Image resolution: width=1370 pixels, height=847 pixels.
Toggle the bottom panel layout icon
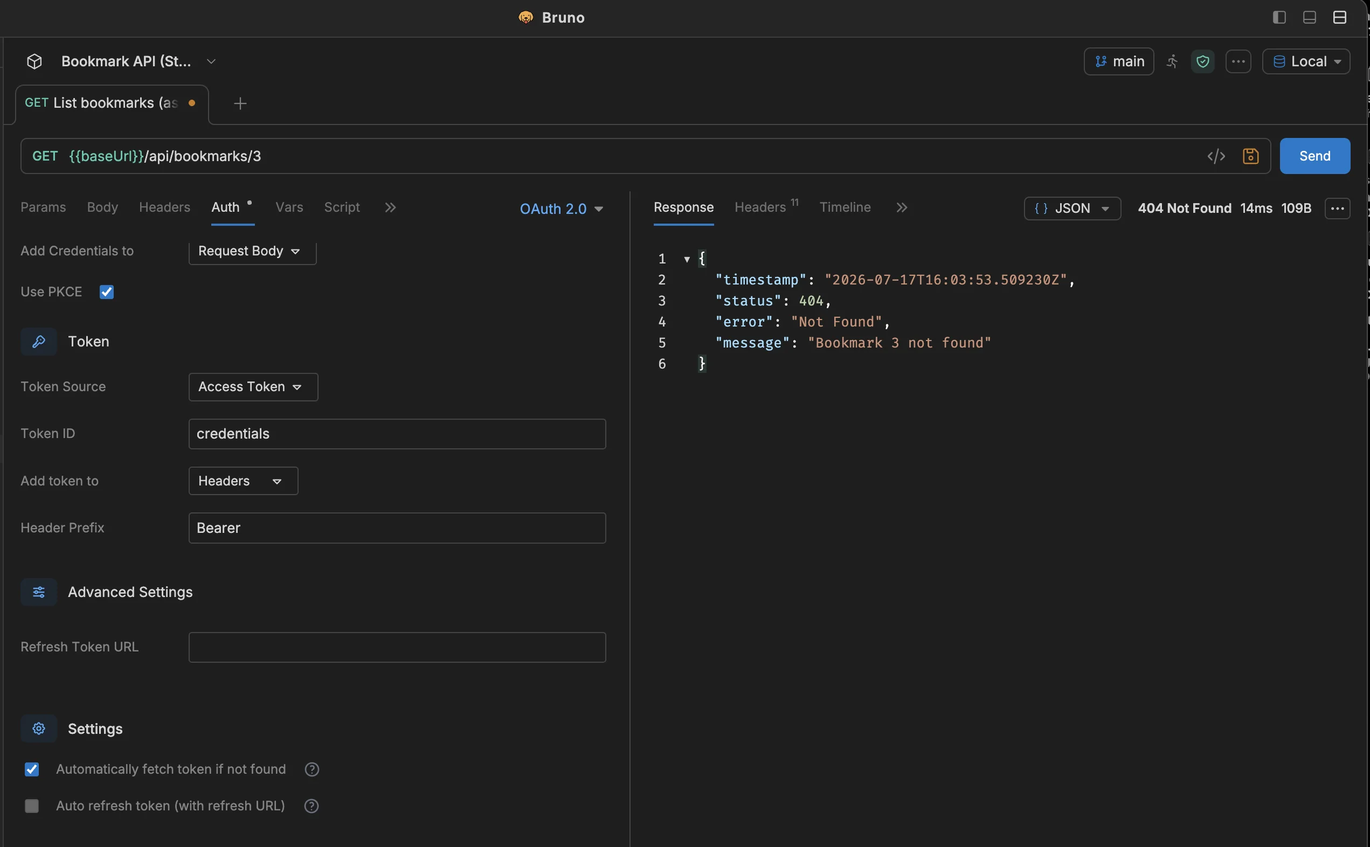pos(1310,17)
